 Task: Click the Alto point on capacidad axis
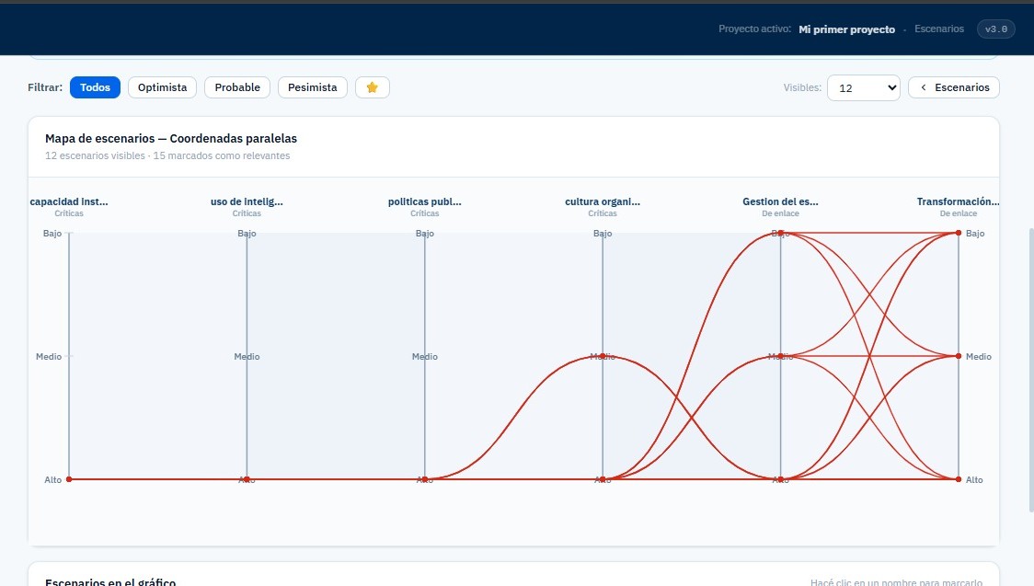point(69,479)
